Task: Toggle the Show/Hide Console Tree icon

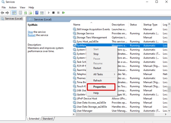Action: pos(14,13)
